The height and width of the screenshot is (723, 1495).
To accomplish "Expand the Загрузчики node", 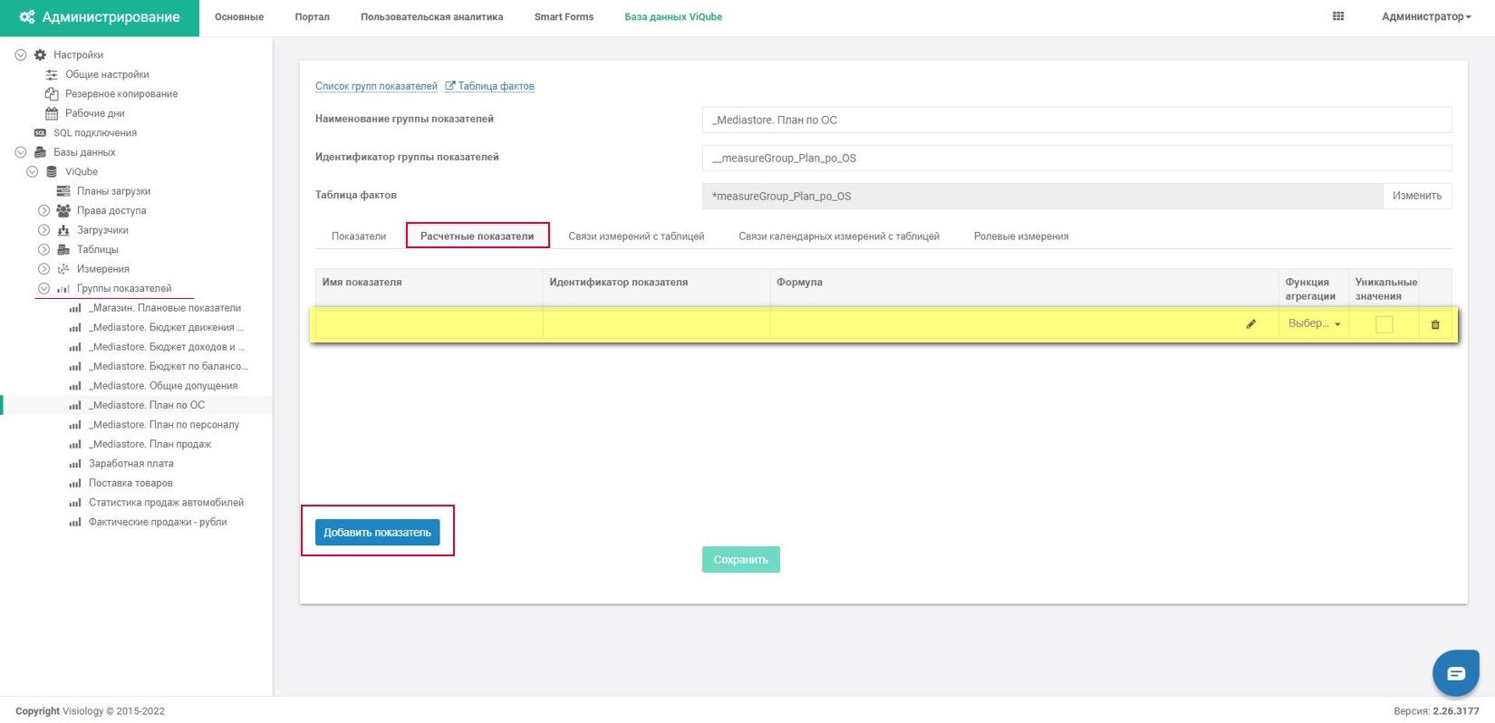I will click(43, 230).
